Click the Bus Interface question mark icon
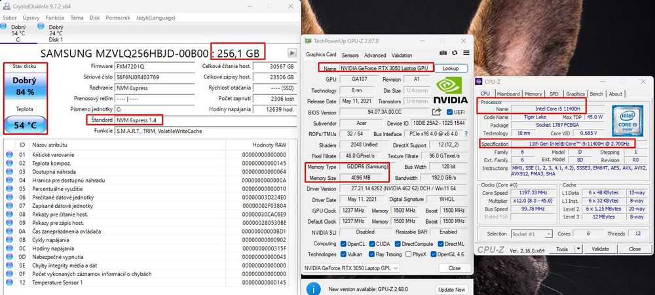 click(466, 134)
